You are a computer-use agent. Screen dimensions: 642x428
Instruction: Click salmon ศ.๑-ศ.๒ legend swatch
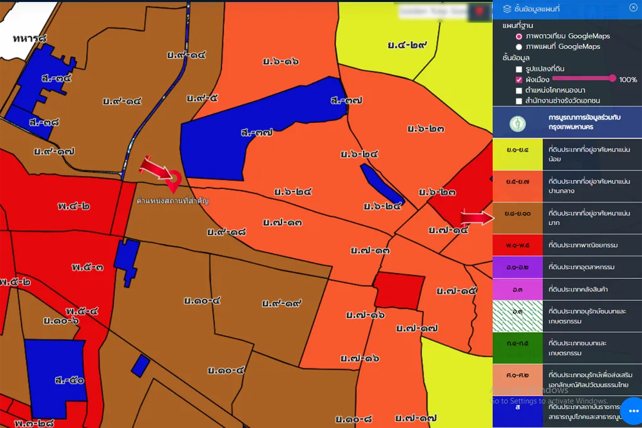pyautogui.click(x=517, y=380)
